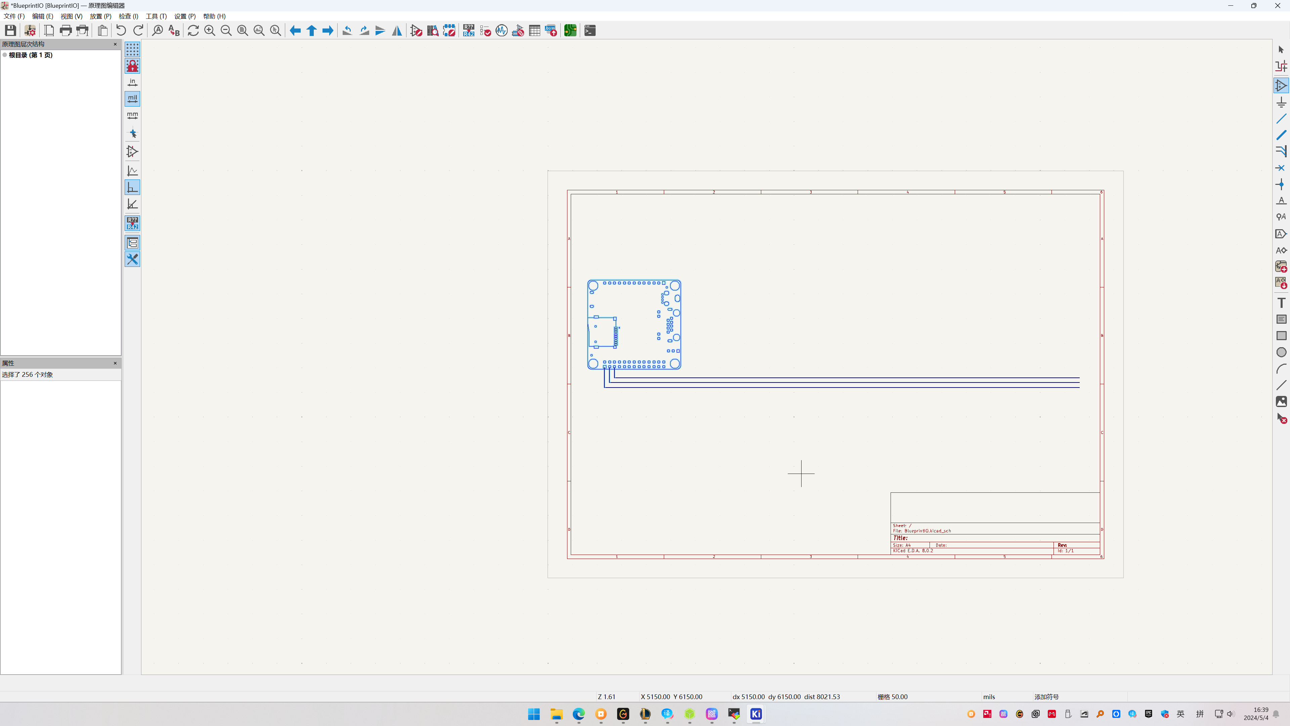Close the 原理图层次结构 panel
The width and height of the screenshot is (1290, 726).
point(115,44)
